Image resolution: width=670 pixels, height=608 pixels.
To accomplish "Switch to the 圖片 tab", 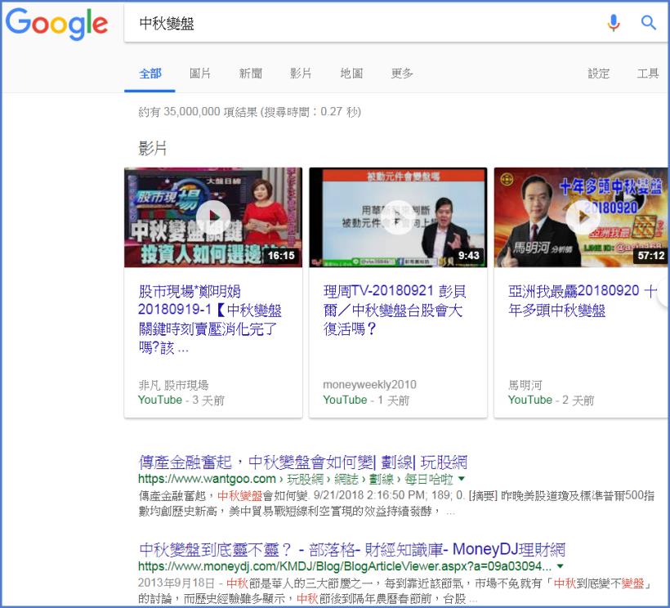I will point(200,74).
